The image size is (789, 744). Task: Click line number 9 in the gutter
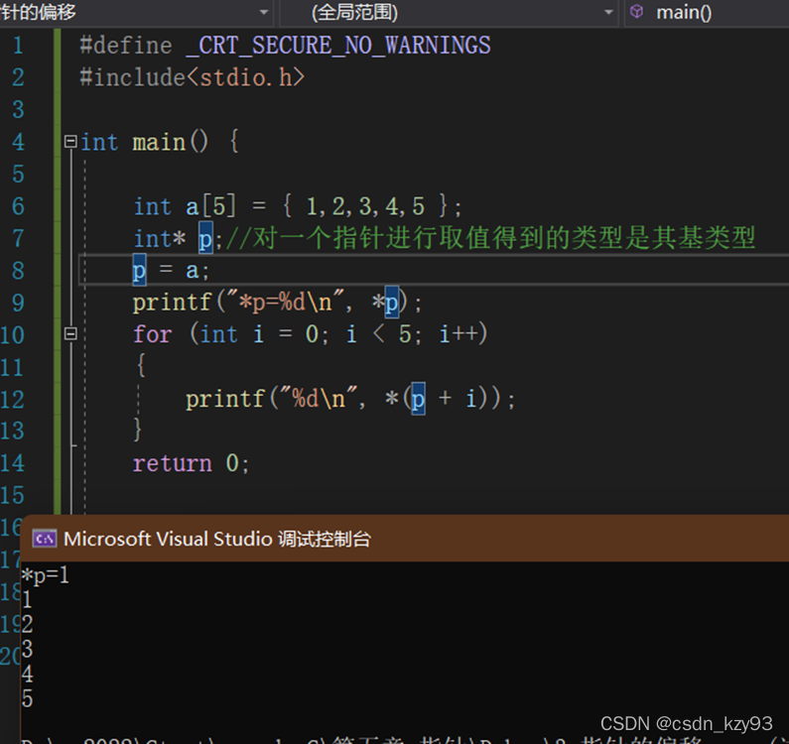[18, 303]
